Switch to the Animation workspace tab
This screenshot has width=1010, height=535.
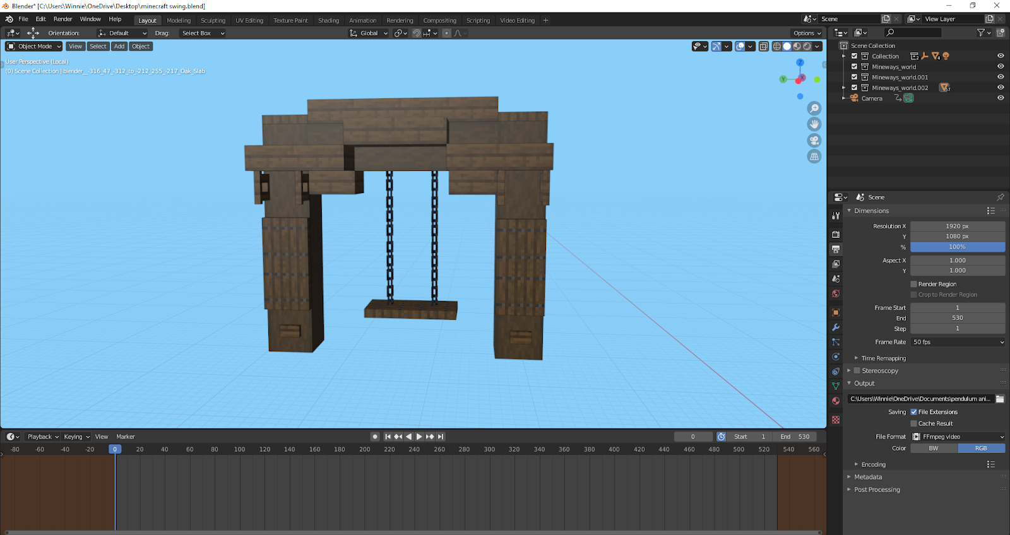pyautogui.click(x=362, y=20)
